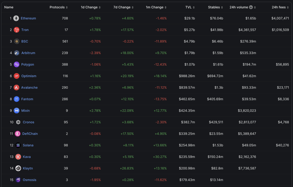Click the Cronos chain logo icon
The width and height of the screenshot is (293, 187).
click(18, 122)
